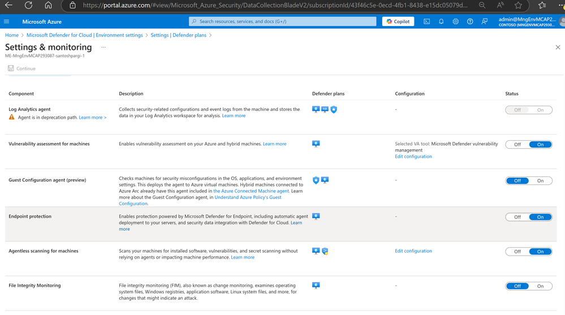Click the Copilot button
Screen dimensions: 565x315
pyautogui.click(x=398, y=21)
